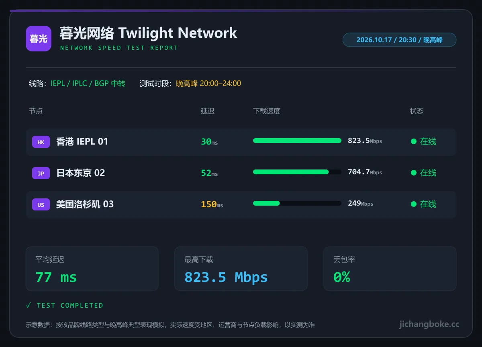Click green online status dot for 日本东京 02
The image size is (482, 347).
(x=414, y=173)
